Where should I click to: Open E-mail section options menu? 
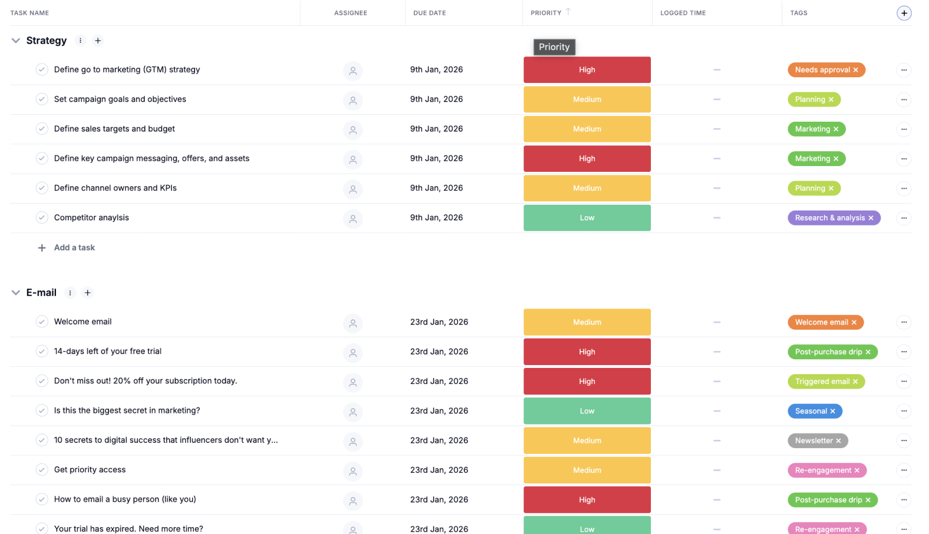click(x=70, y=293)
